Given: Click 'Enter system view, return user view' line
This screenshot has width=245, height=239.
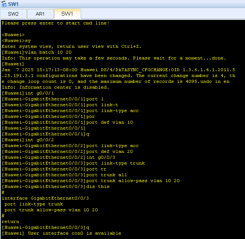Looking at the screenshot, I should click(x=72, y=46).
